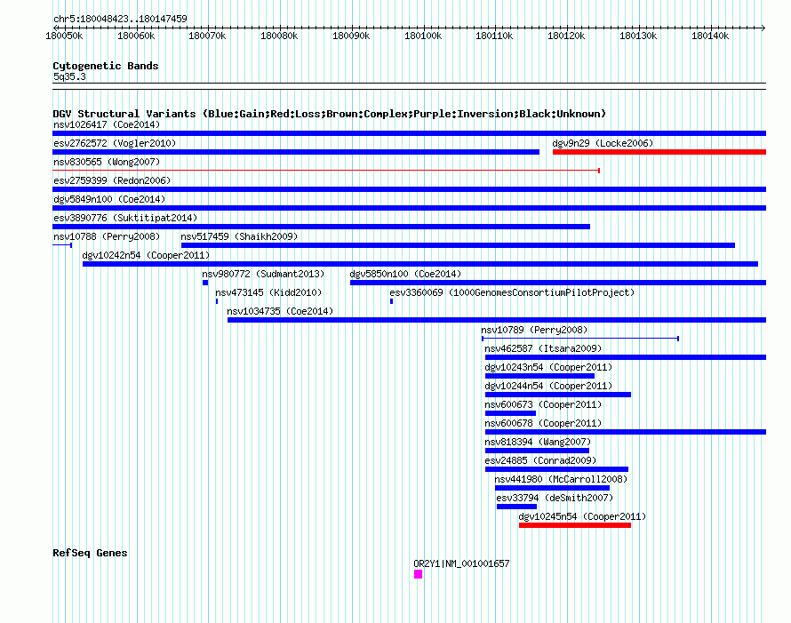Open the dgv10244n54 (Cooper2011) label
The width and height of the screenshot is (791, 623).
tap(548, 386)
